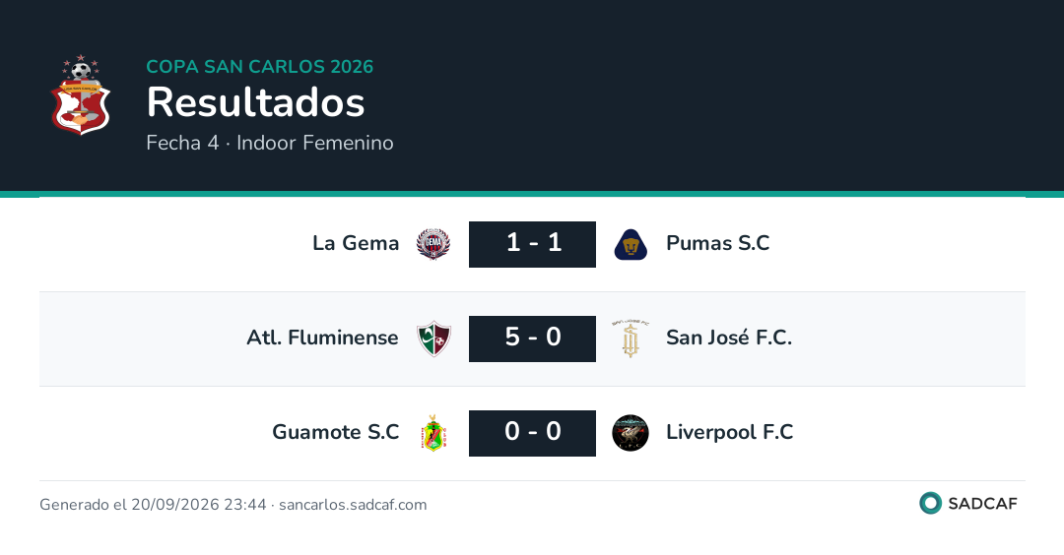Screen dimensions: 1064x555
Task: Select the 5 - 0 score box
Action: [x=532, y=339]
